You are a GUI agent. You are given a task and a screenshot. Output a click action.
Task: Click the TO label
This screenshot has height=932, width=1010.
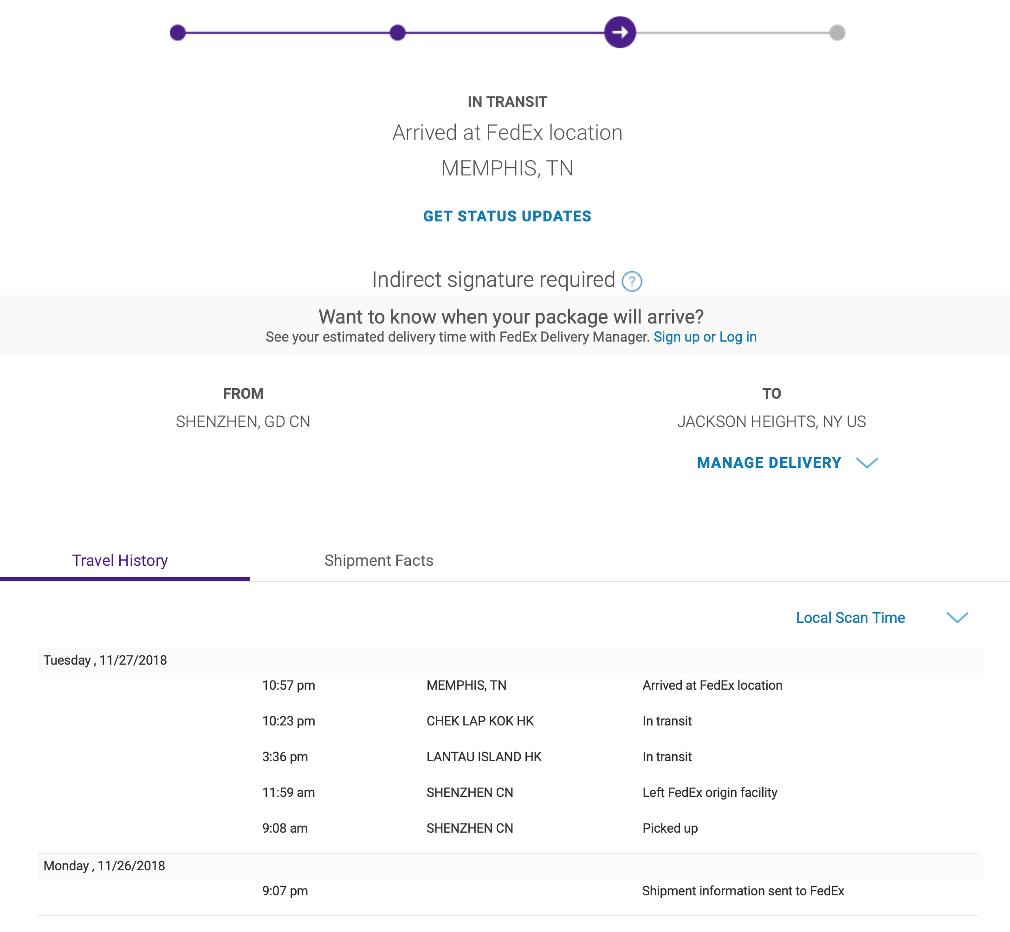(x=771, y=394)
